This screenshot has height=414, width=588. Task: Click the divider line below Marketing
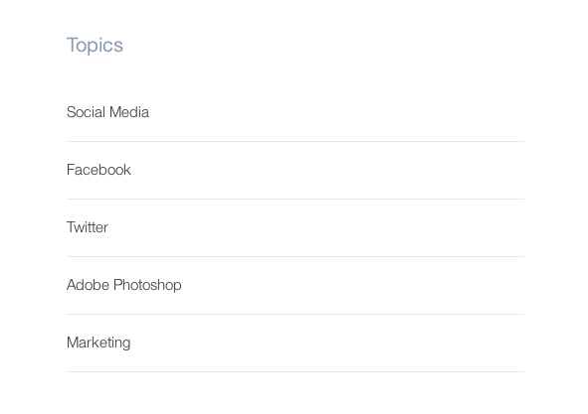tap(295, 372)
